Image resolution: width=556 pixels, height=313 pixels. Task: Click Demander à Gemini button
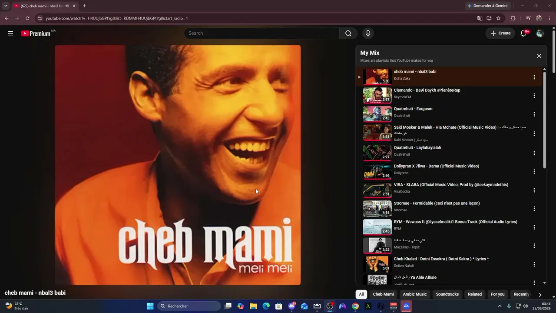488,6
